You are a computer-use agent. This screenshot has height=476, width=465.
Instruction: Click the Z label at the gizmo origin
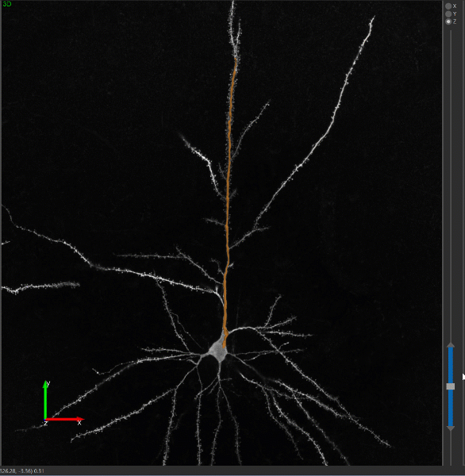(x=45, y=423)
